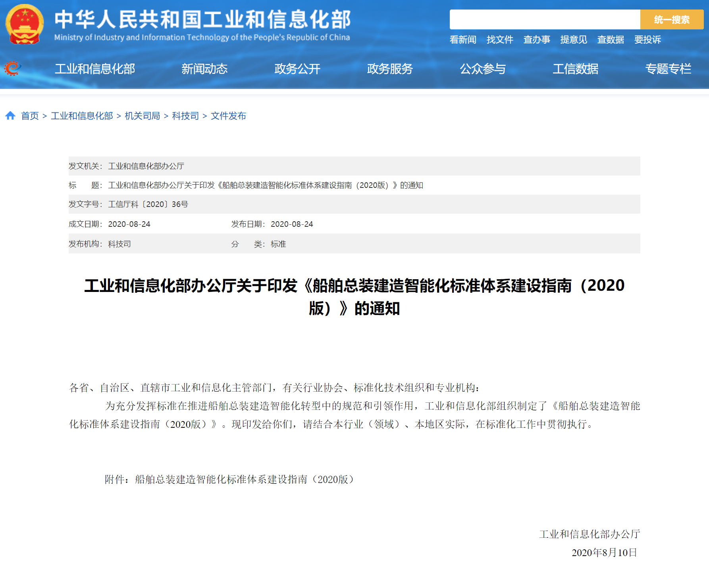Viewport: 709px width, 566px height.
Task: Click the national emblem logo
Action: click(x=25, y=24)
